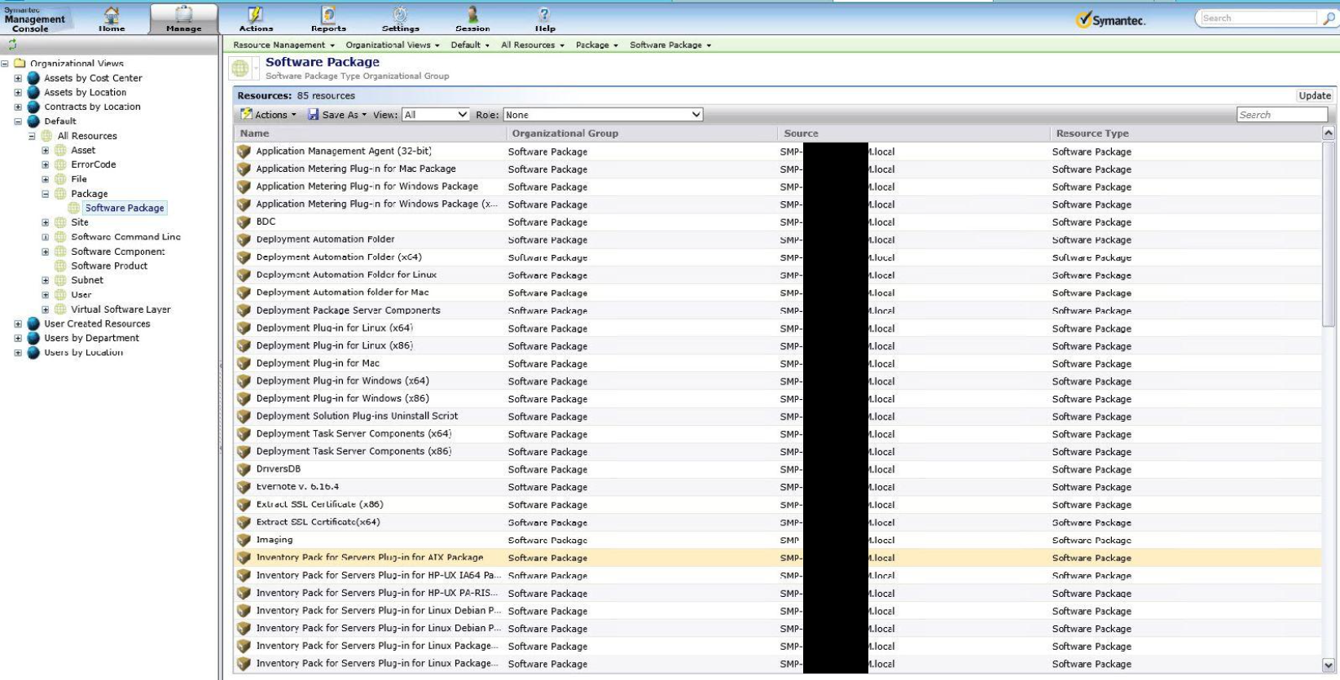Expand the Virtual Software Layer node
Image resolution: width=1340 pixels, height=680 pixels.
tap(46, 310)
